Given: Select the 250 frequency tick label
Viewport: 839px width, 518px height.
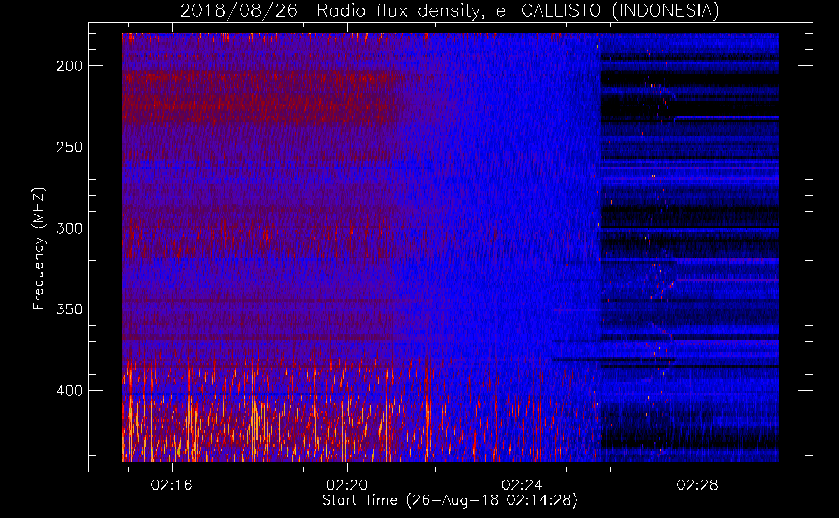Looking at the screenshot, I should [x=69, y=147].
